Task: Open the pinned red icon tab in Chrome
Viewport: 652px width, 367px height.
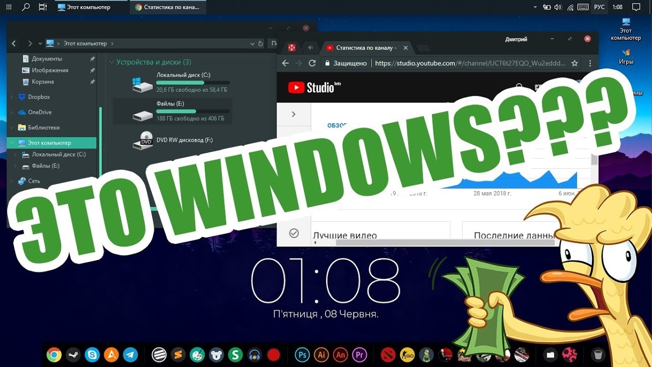Action: 292,47
